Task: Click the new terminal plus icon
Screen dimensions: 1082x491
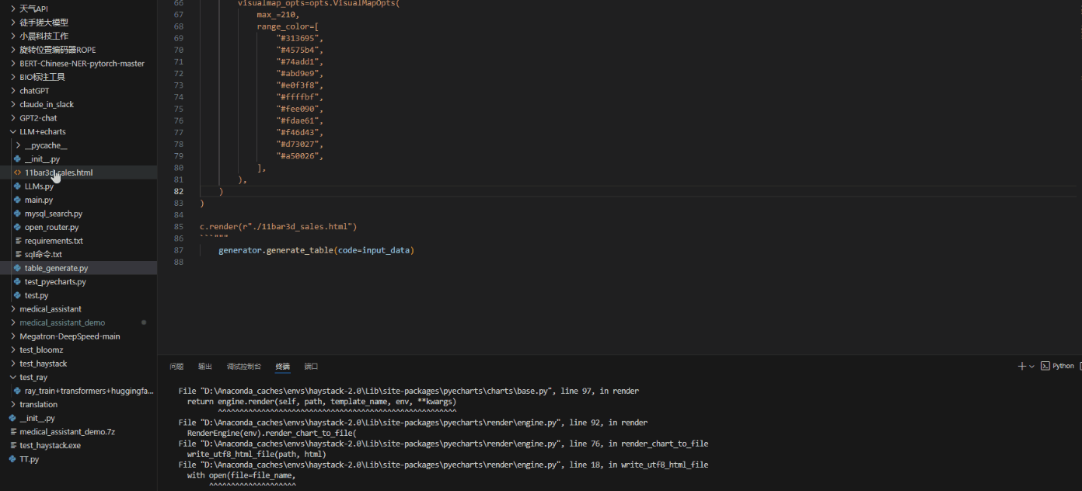Action: (1021, 366)
